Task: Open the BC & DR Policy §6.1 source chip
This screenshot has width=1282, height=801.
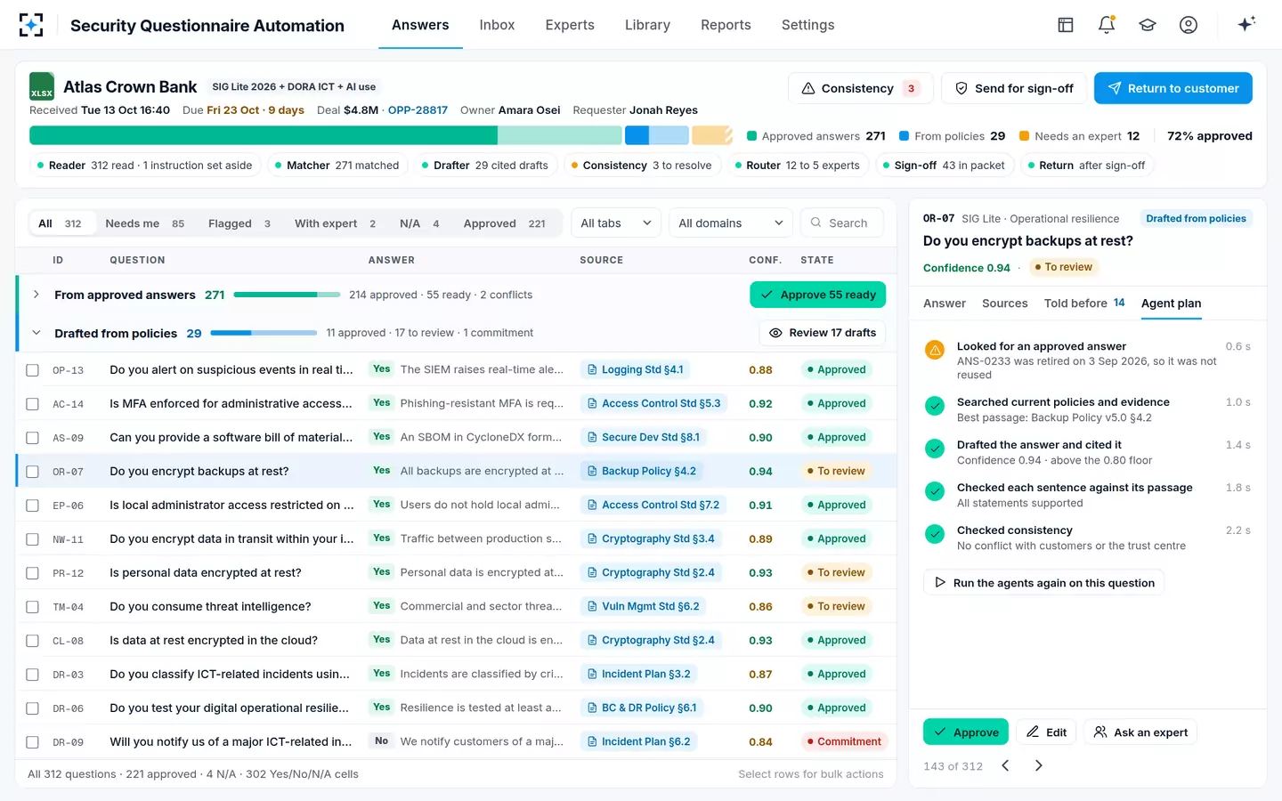Action: point(642,708)
